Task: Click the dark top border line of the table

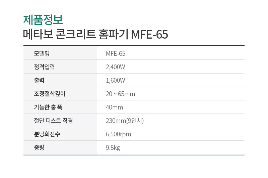Action: (x=134, y=46)
